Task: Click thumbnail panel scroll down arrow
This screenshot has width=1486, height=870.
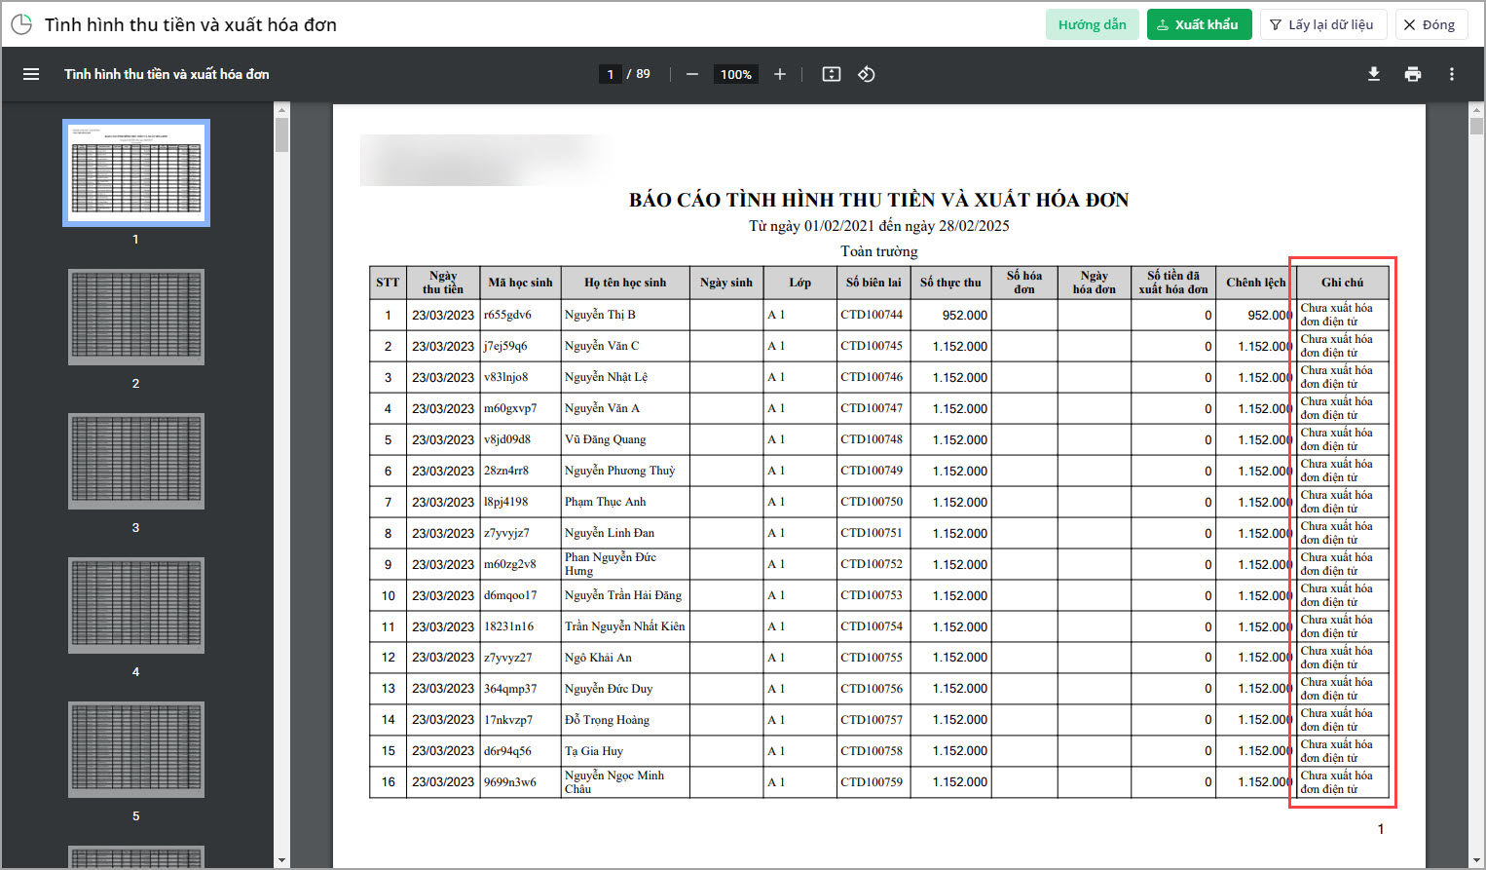Action: tap(282, 860)
